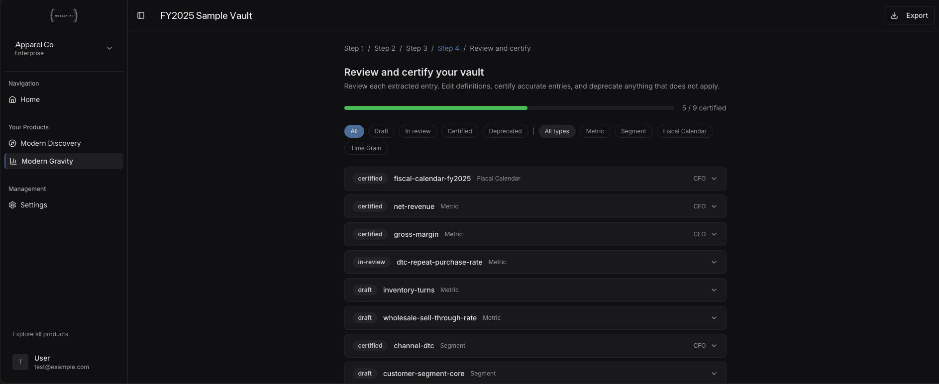This screenshot has height=384, width=939.
Task: Click the 5 / 9 certified count
Action: (704, 108)
